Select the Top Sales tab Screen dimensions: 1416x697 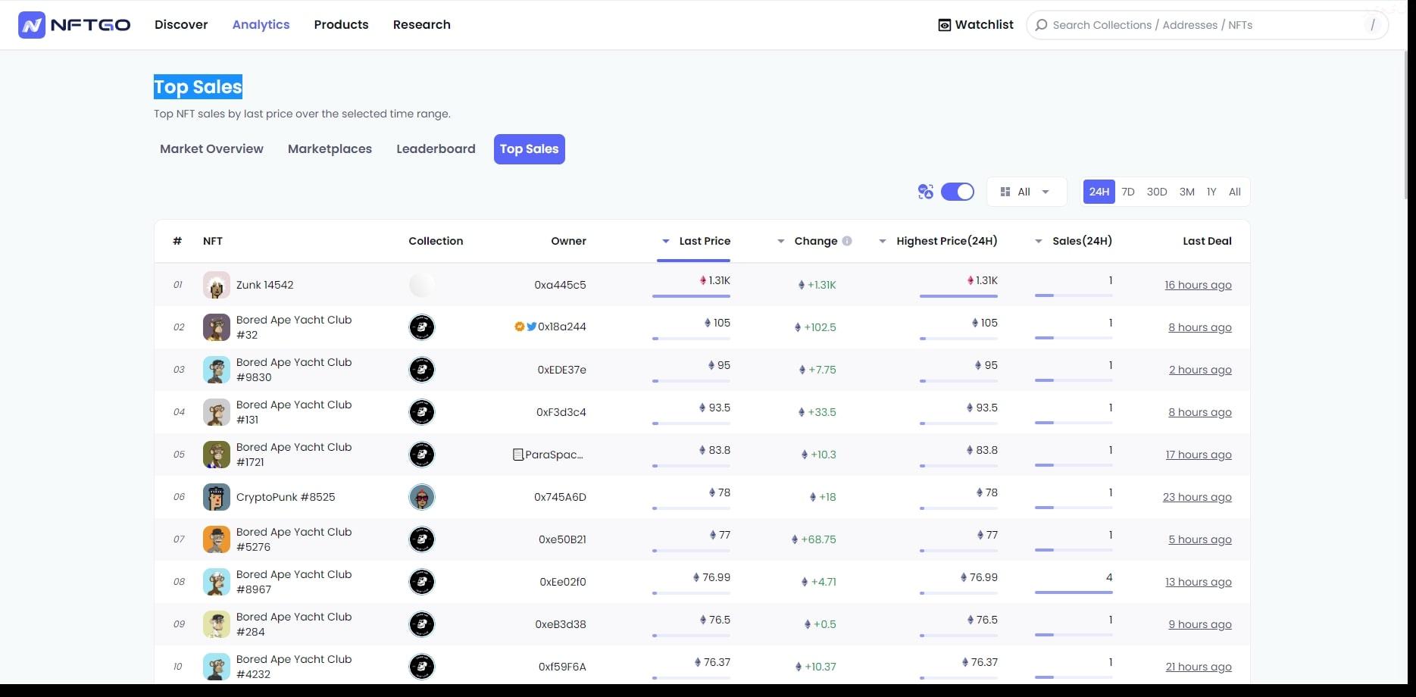529,149
